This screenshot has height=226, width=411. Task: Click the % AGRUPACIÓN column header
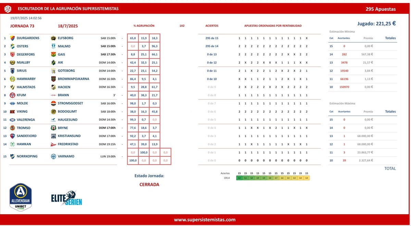(x=144, y=26)
